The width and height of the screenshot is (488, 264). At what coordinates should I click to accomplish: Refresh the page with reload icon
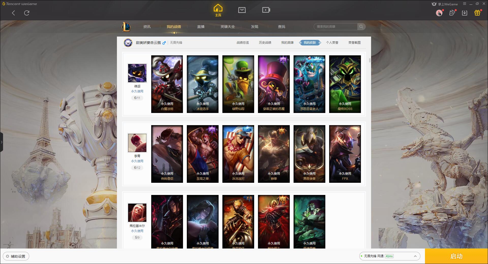[27, 13]
